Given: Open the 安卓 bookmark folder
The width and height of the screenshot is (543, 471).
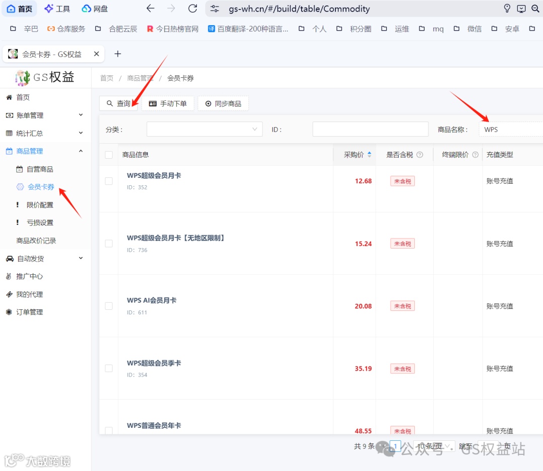Looking at the screenshot, I should point(505,29).
